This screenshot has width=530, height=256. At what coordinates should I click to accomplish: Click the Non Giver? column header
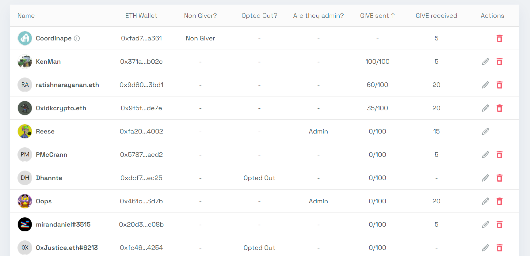point(200,16)
